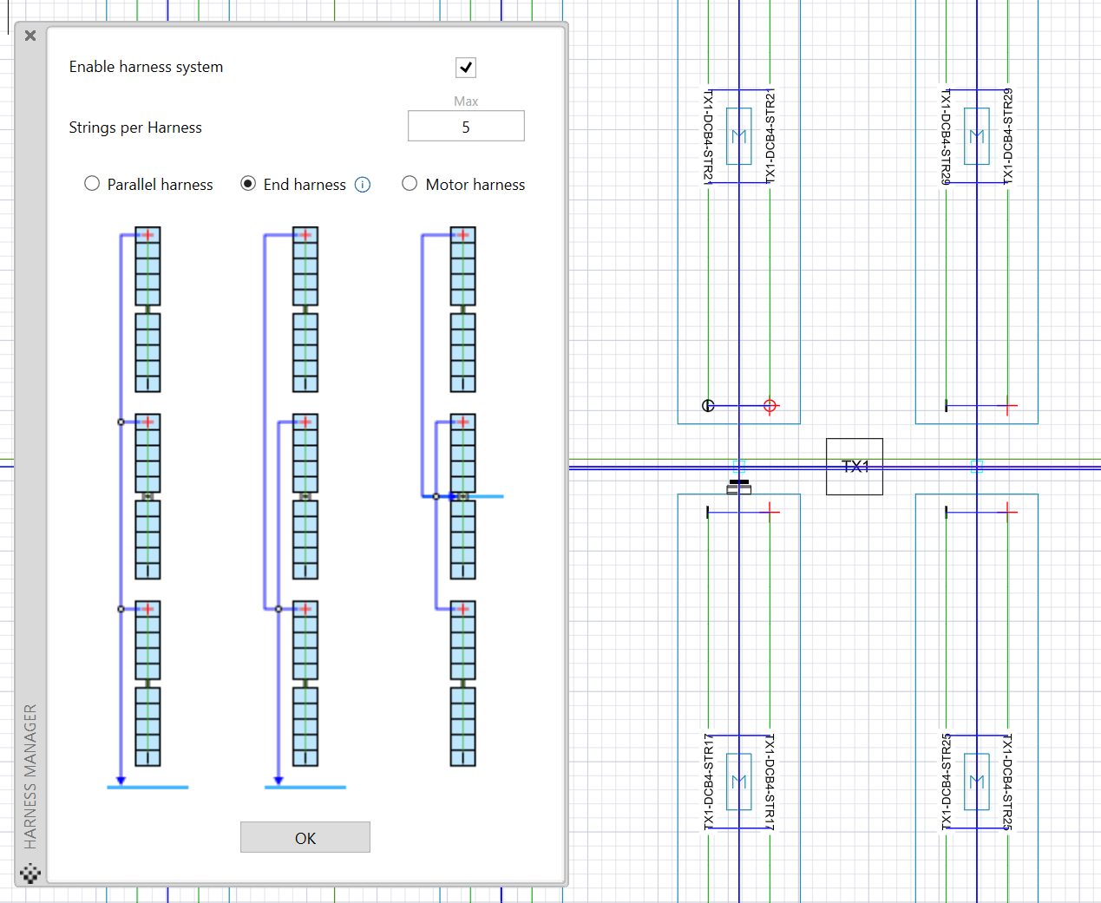Select motor symbol on TX1-DCB4-STR29 tracker
The image size is (1101, 903).
(977, 136)
